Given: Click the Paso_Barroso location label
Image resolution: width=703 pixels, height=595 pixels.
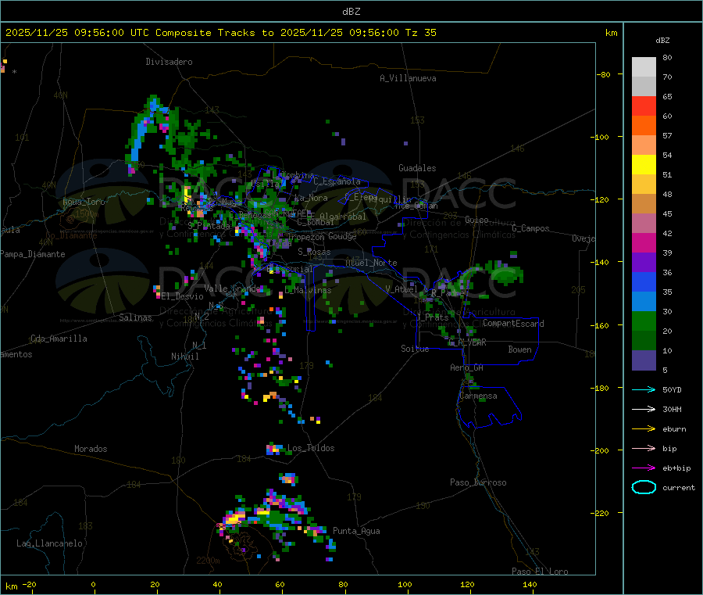Looking at the screenshot, I should point(478,482).
